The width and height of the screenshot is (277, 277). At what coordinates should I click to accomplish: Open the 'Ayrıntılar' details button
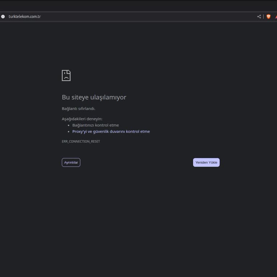71,162
